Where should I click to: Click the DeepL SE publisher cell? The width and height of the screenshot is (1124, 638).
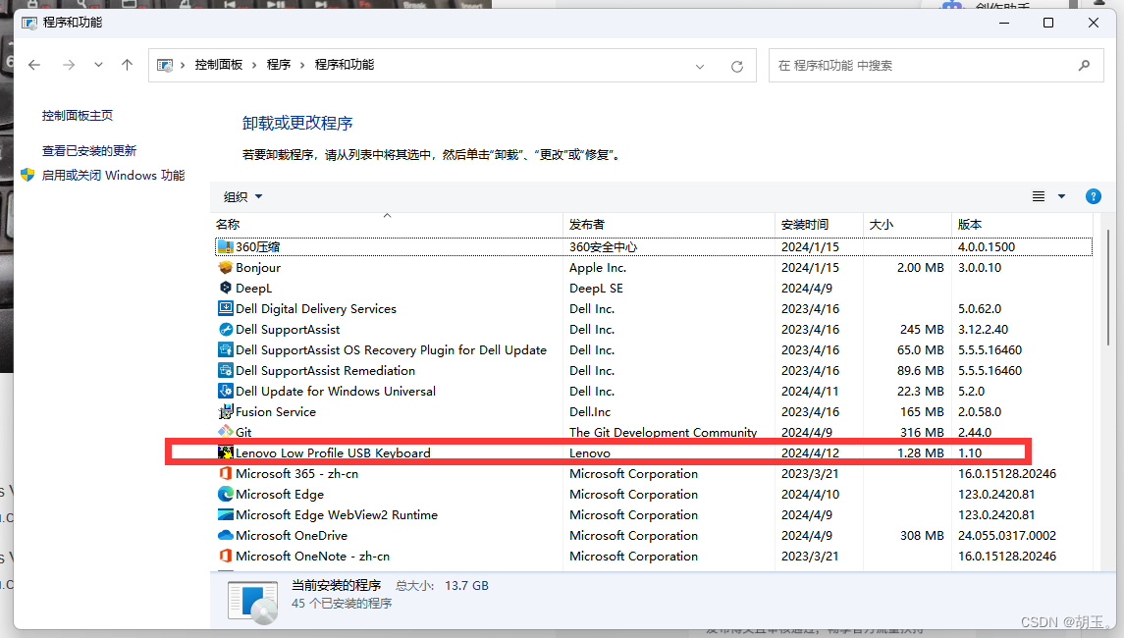tap(597, 288)
